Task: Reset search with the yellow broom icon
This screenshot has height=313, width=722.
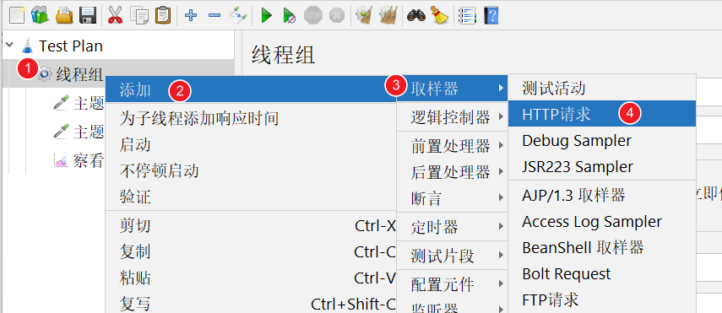Action: 440,16
